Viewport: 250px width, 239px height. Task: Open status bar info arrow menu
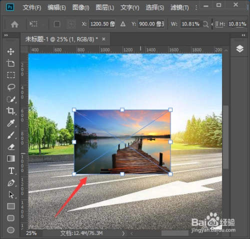pyautogui.click(x=123, y=233)
